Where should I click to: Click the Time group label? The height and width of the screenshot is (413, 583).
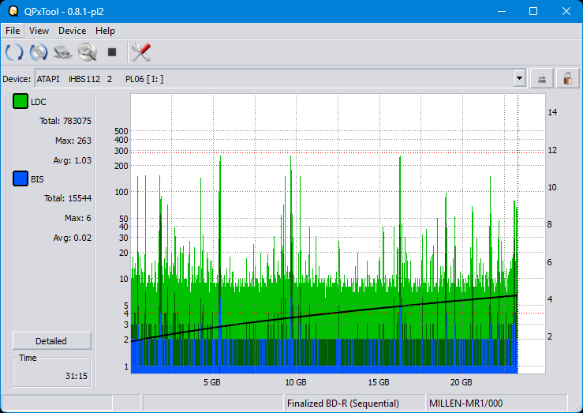click(28, 358)
